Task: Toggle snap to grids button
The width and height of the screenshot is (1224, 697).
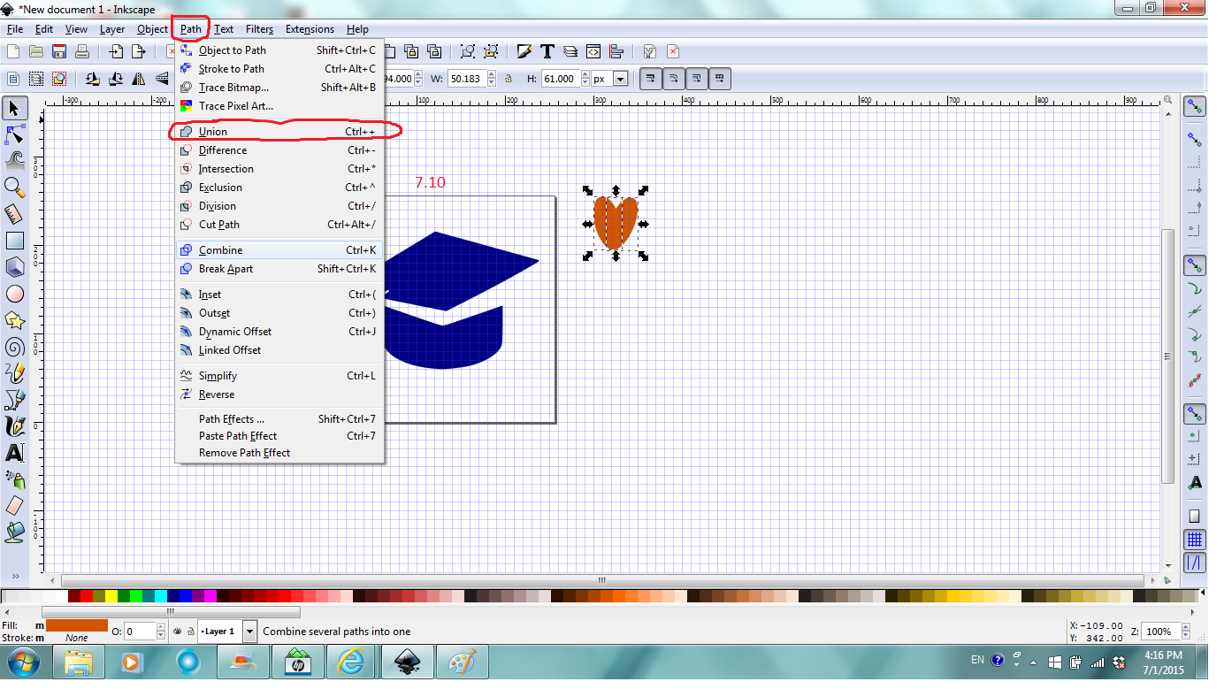Action: tap(1195, 539)
